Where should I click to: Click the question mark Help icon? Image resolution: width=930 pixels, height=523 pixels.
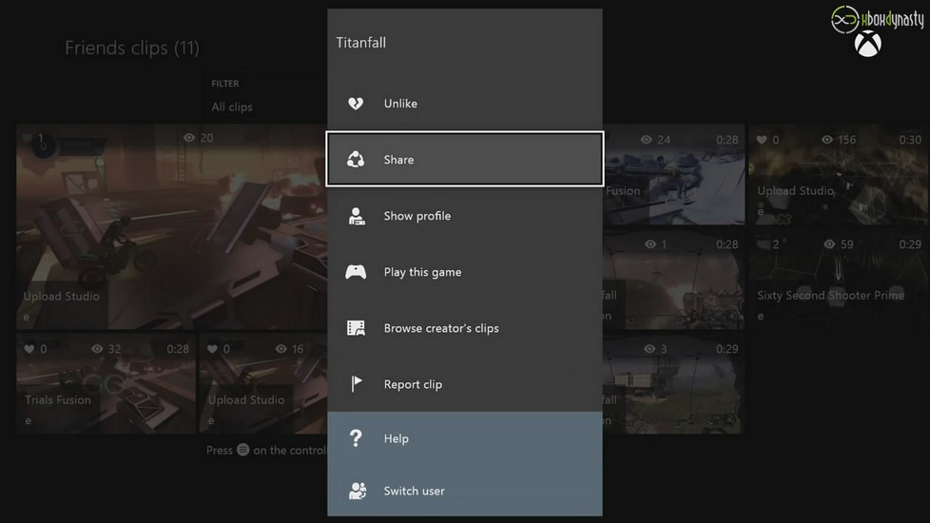(356, 438)
